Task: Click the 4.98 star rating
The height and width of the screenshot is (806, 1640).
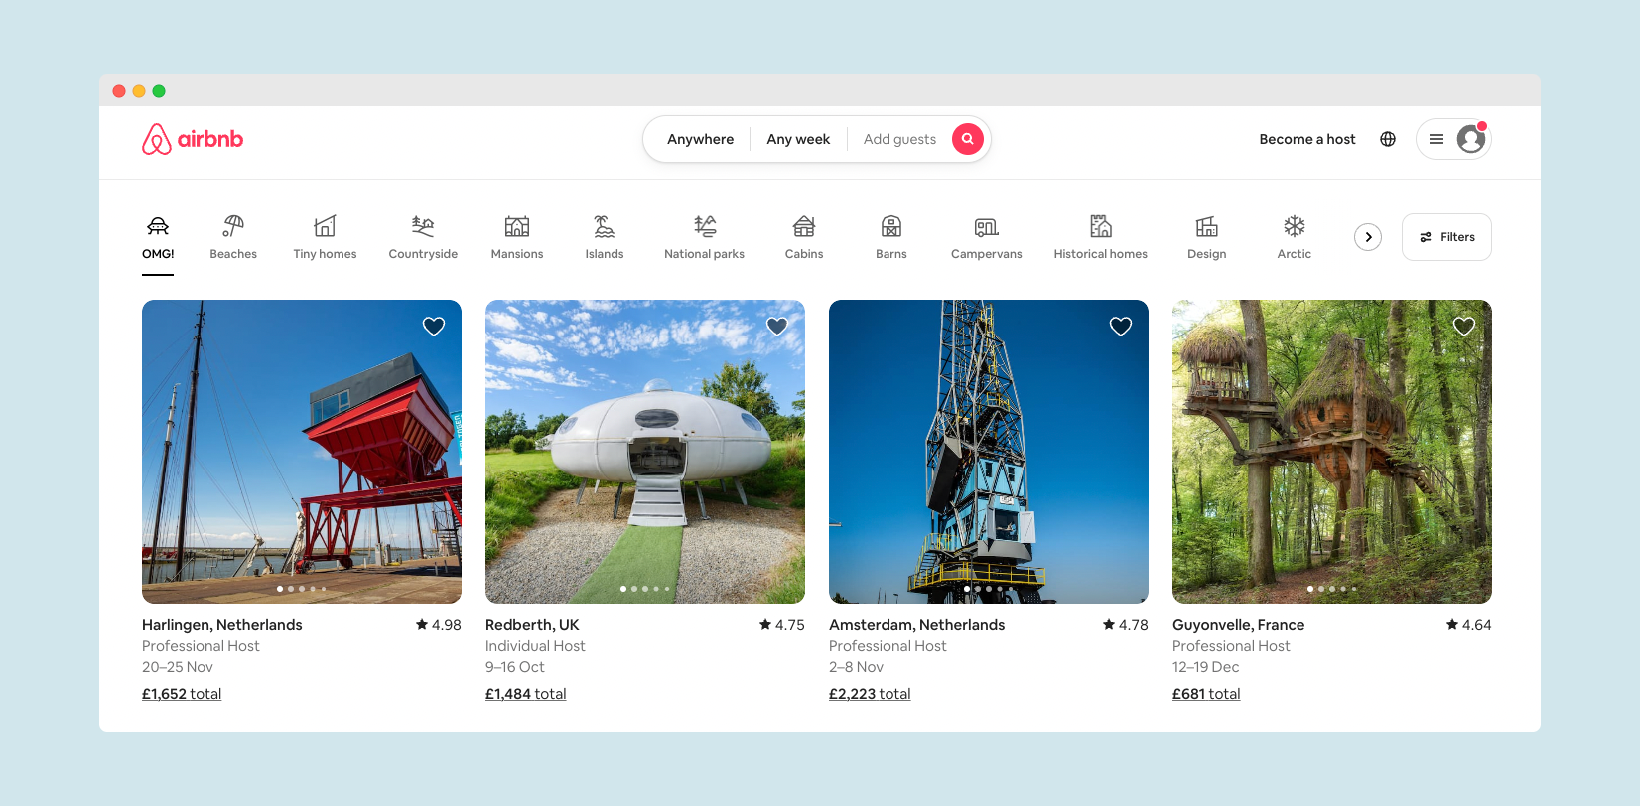Action: click(x=439, y=625)
